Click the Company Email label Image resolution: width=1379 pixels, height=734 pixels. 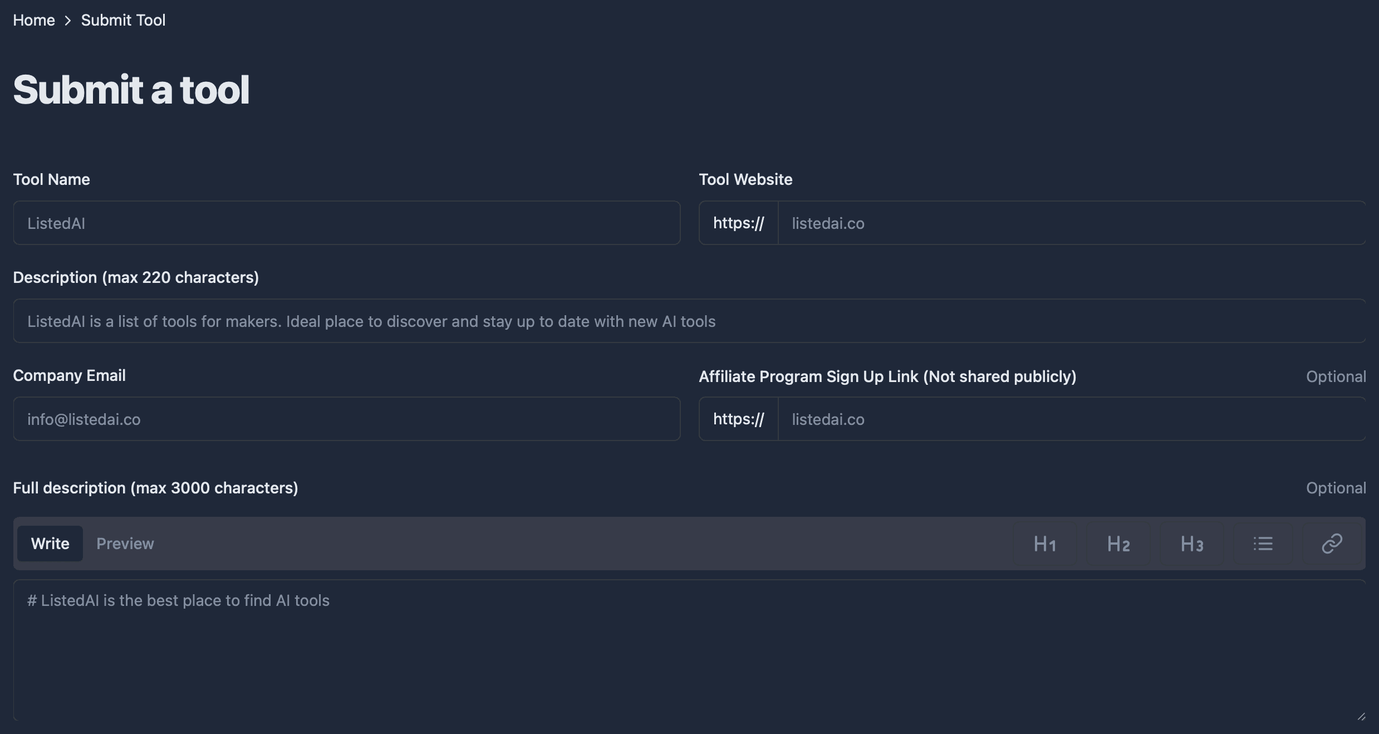point(69,375)
